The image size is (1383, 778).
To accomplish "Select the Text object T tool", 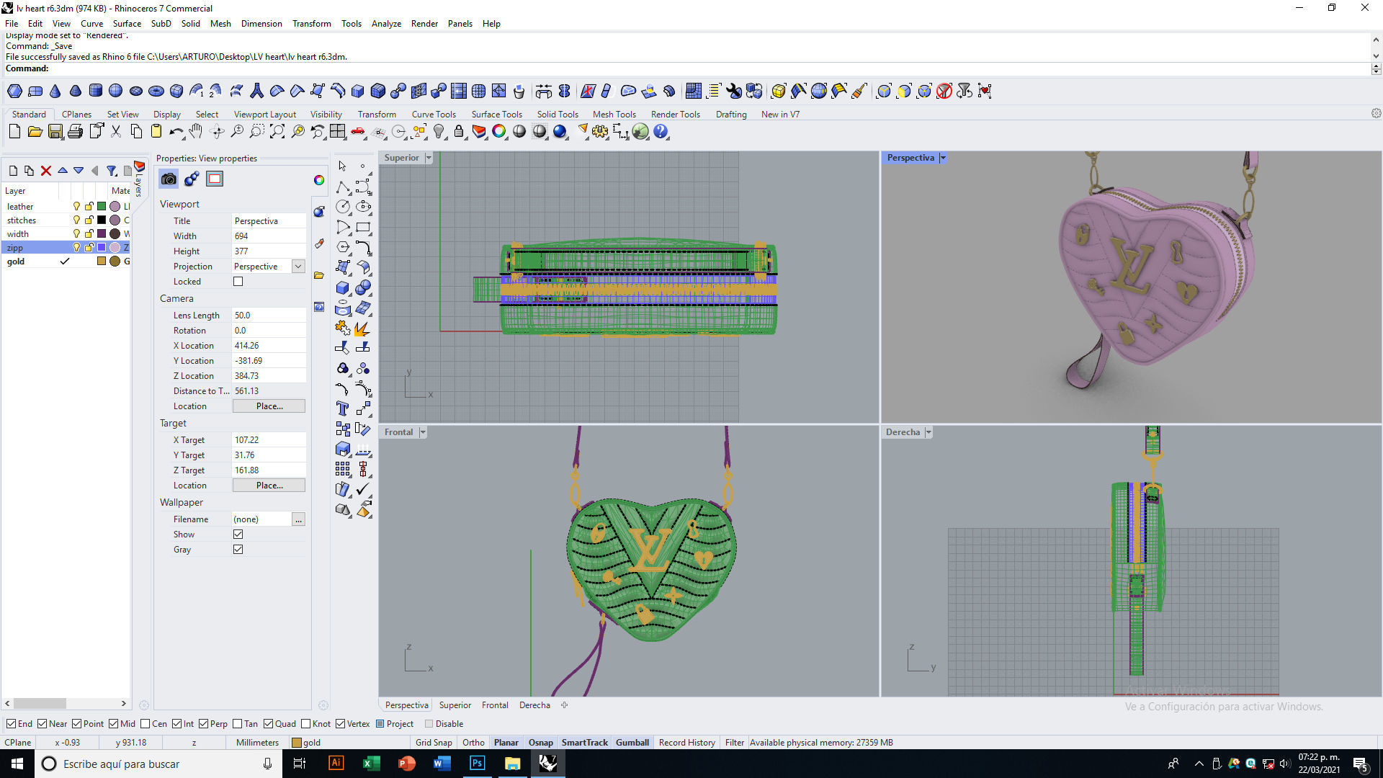I will 343,408.
